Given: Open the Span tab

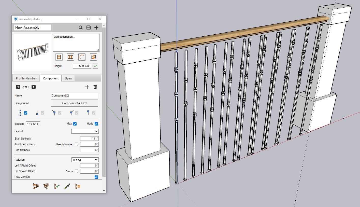Looking at the screenshot, I should (68, 78).
